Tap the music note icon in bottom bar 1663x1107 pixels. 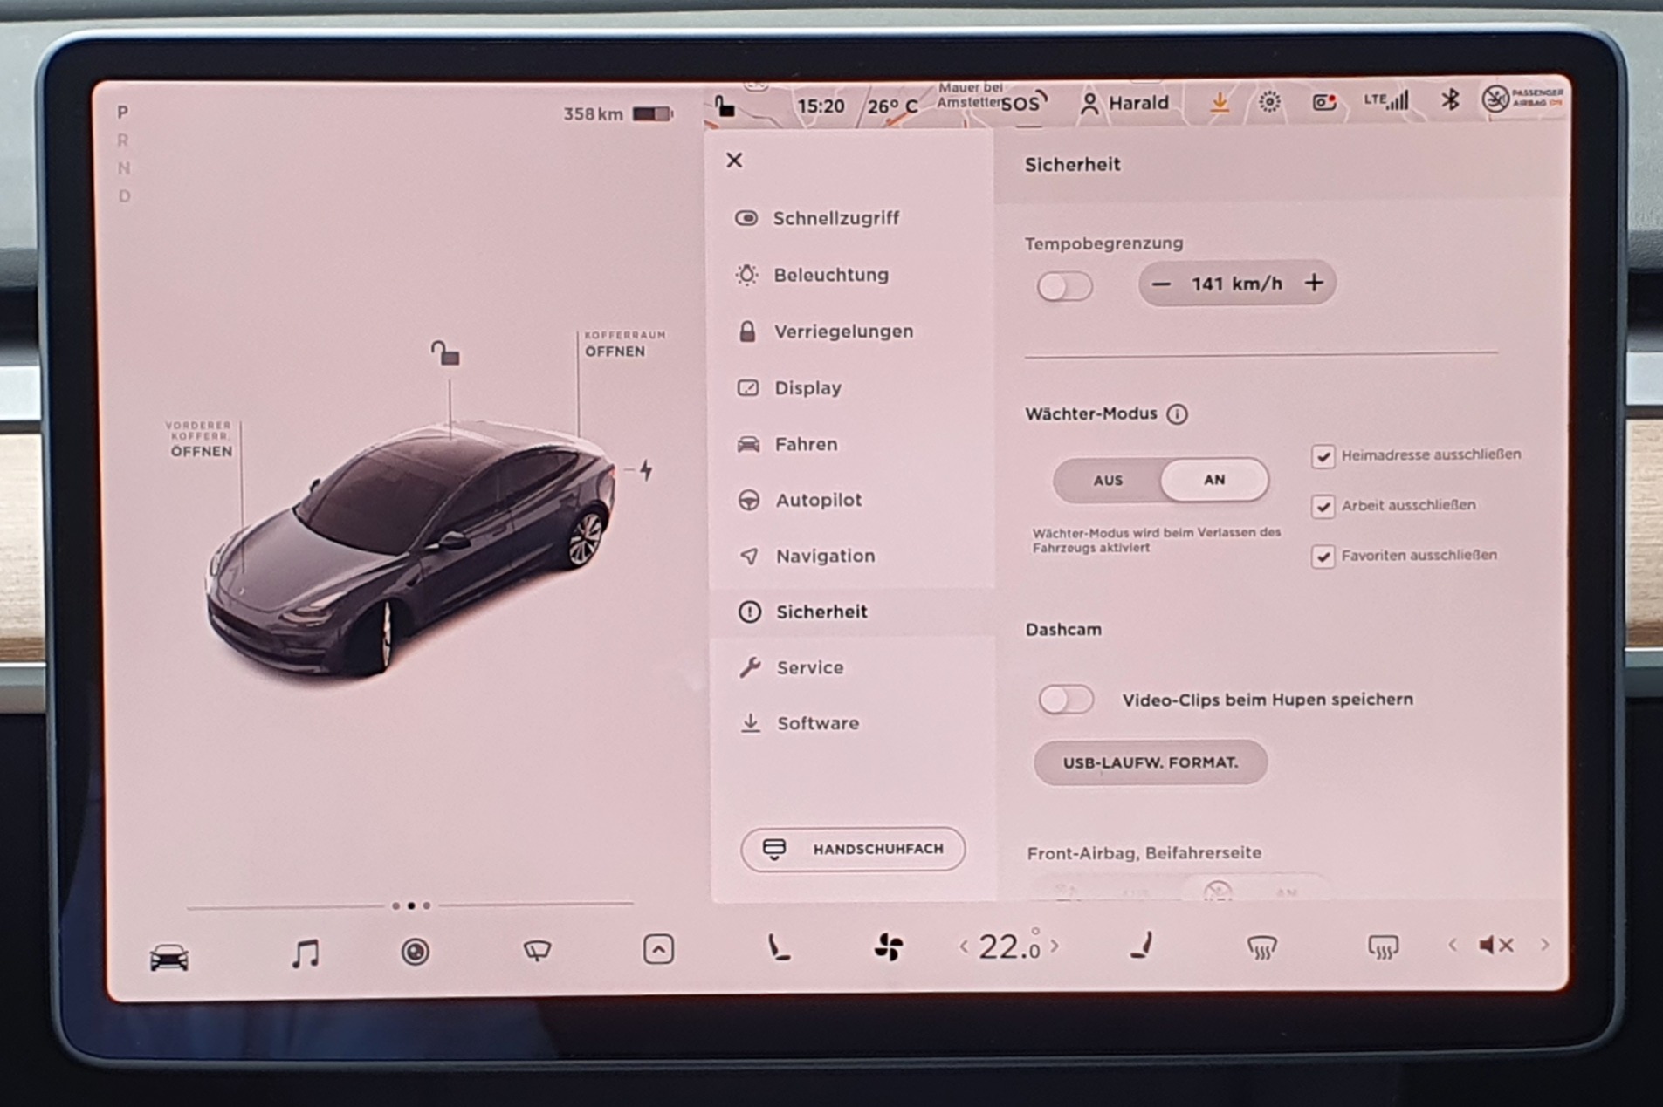(x=305, y=952)
